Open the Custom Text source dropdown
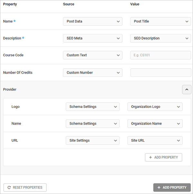Viewport: 193px width, 194px height. pos(93,55)
